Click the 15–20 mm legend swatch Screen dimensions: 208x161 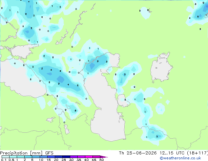pyautogui.click(x=51, y=157)
